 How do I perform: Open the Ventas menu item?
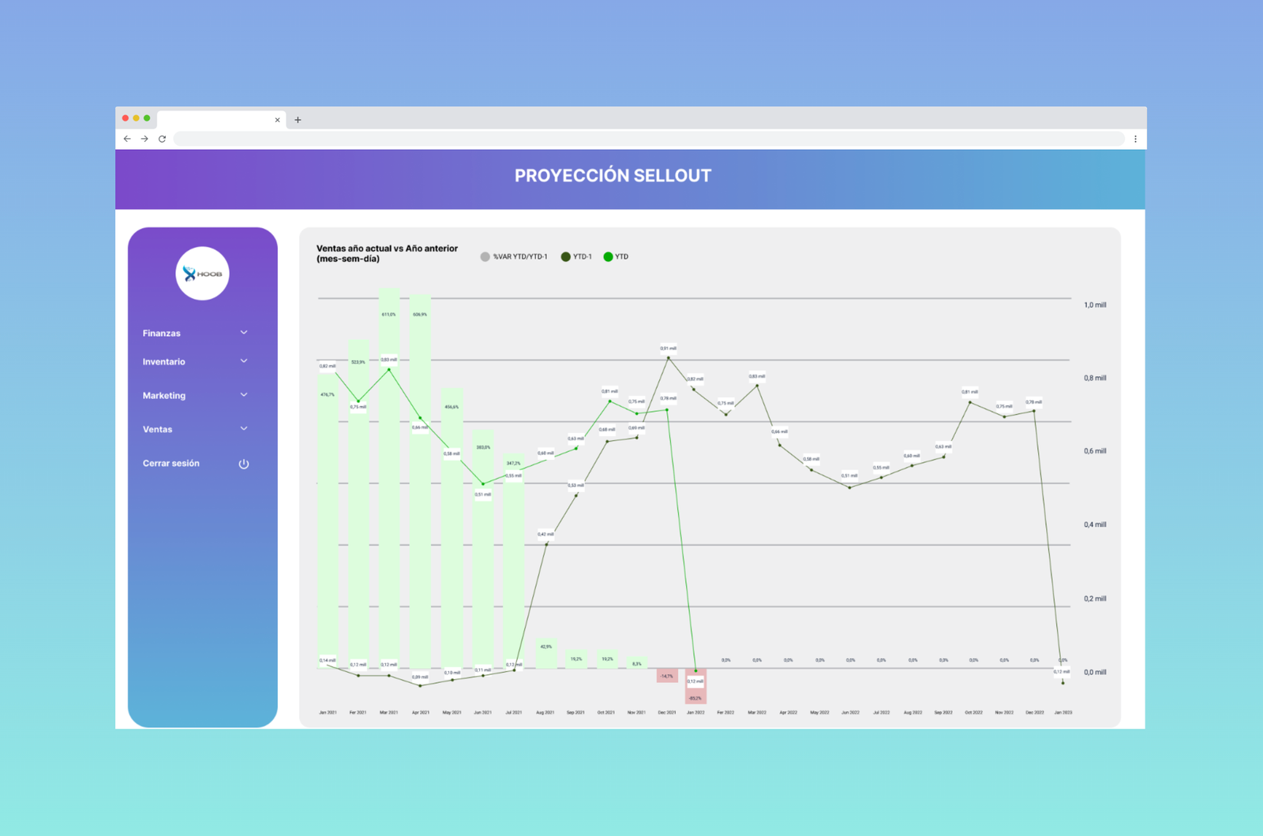[x=158, y=429]
